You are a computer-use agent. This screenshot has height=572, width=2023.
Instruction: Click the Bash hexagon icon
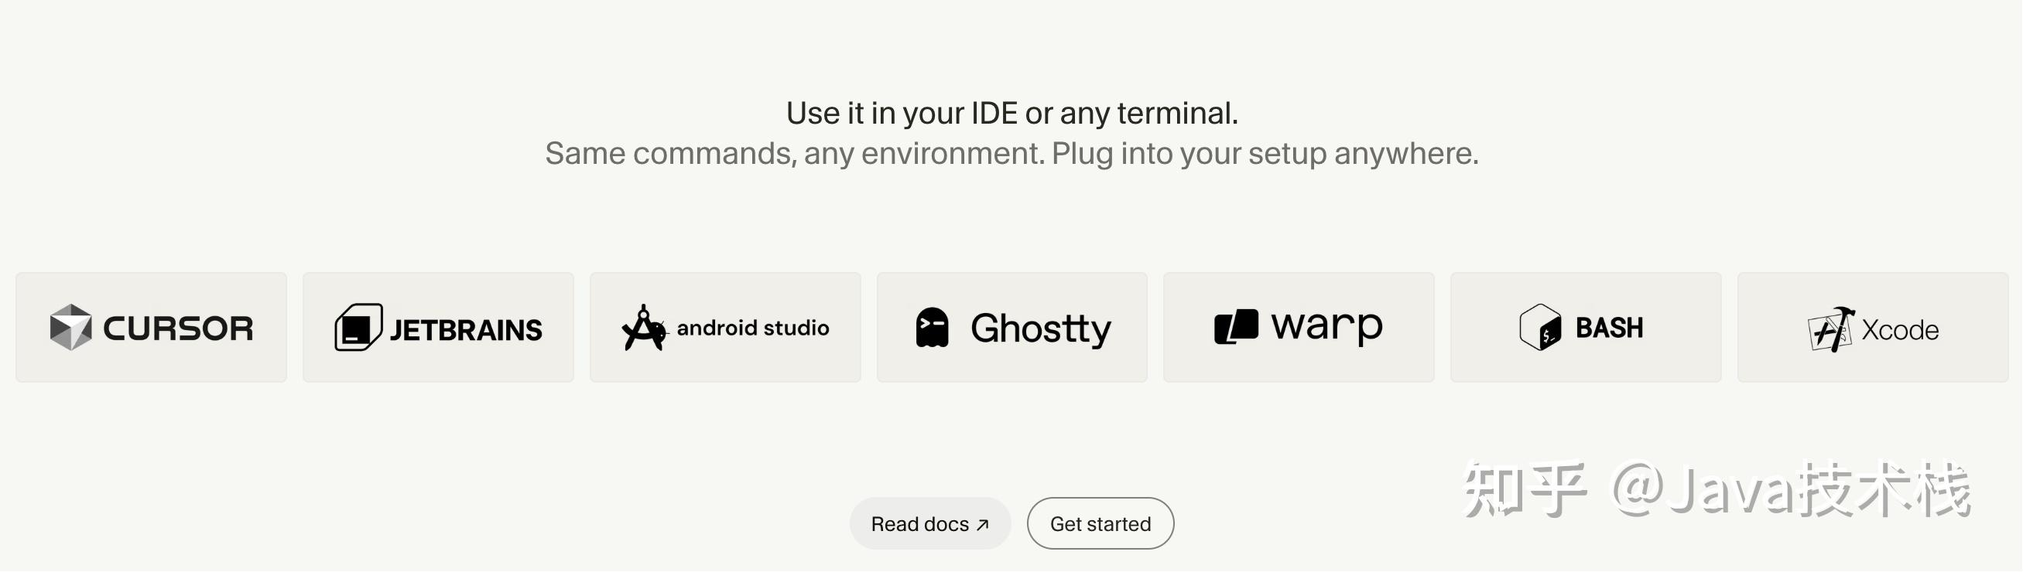[x=1540, y=326]
